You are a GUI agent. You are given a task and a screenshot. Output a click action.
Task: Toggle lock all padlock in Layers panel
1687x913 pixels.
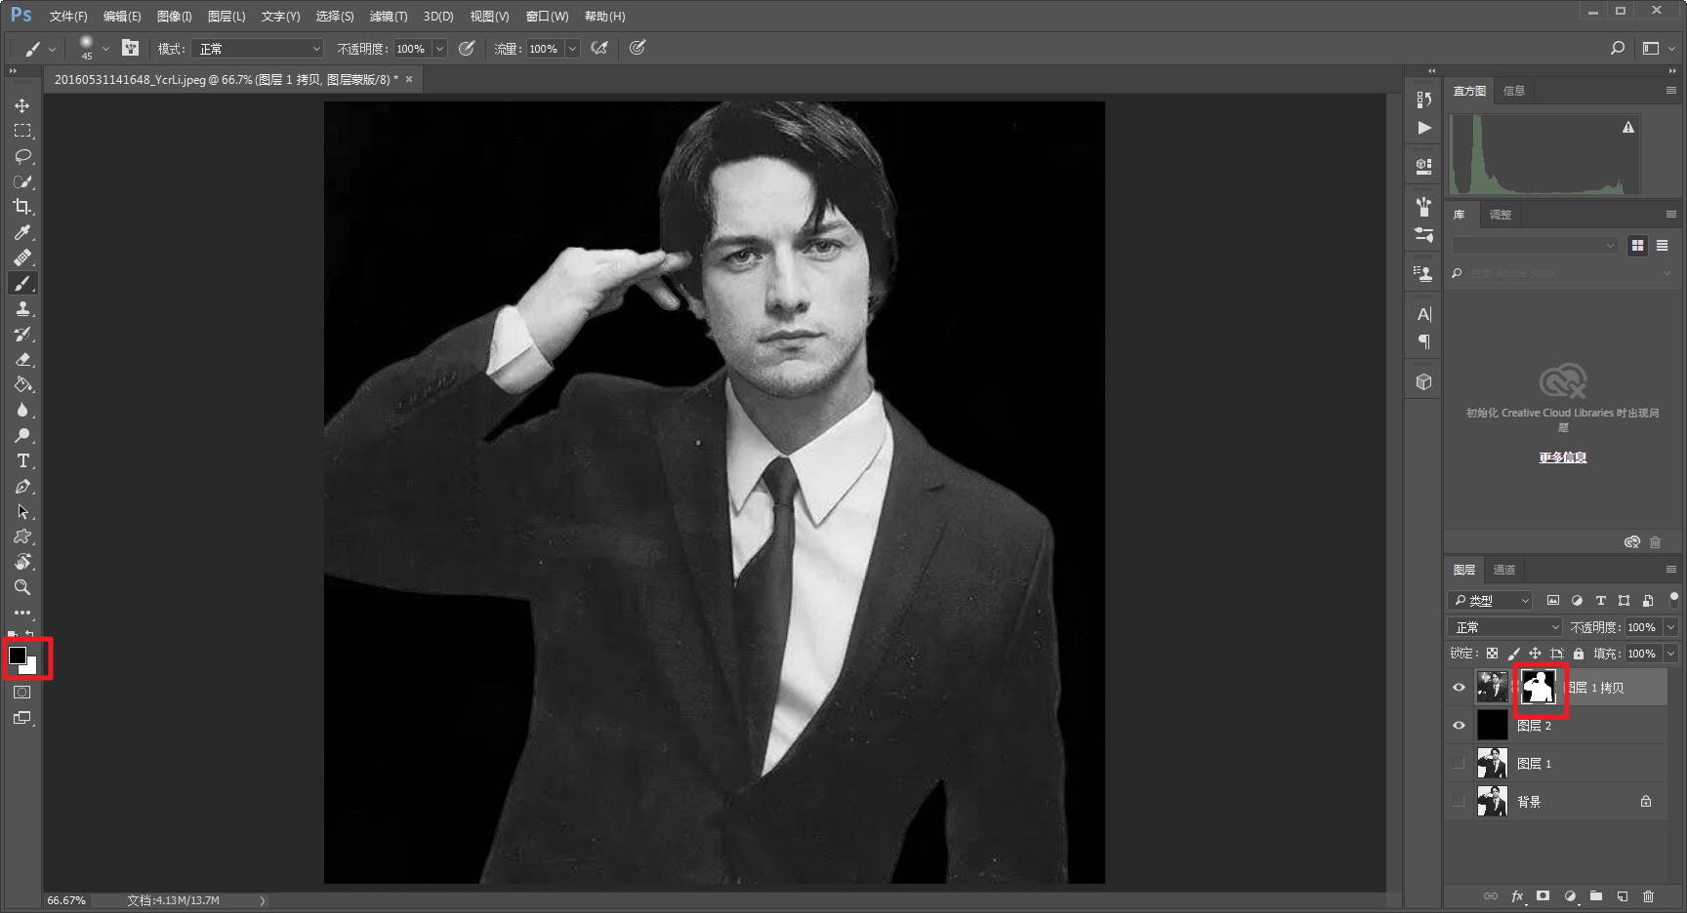[x=1579, y=654]
